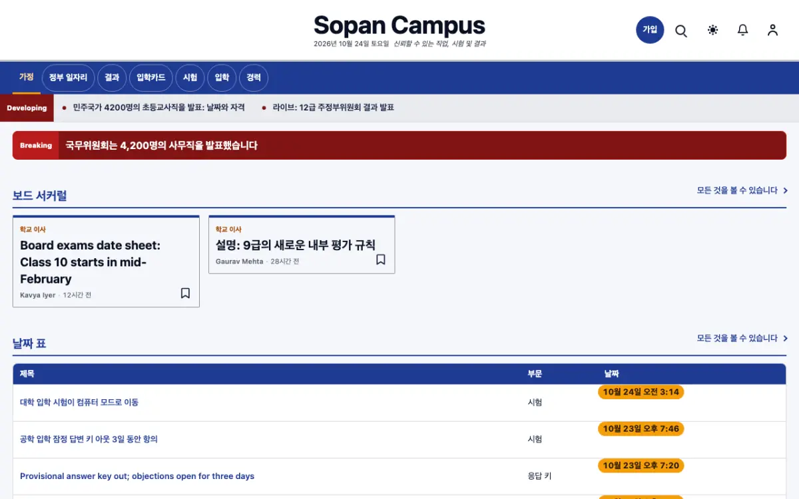Bookmark the 9급의 새로운 내부 평가 규칙 article
Screen dimensions: 799x499
pos(381,259)
